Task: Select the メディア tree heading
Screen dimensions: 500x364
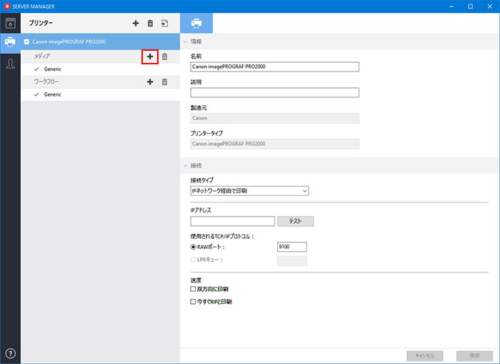Action: pyautogui.click(x=42, y=56)
